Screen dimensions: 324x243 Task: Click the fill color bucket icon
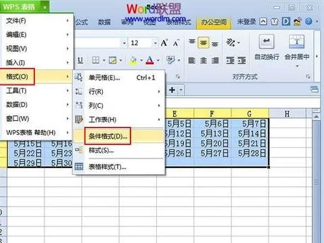click(x=133, y=60)
